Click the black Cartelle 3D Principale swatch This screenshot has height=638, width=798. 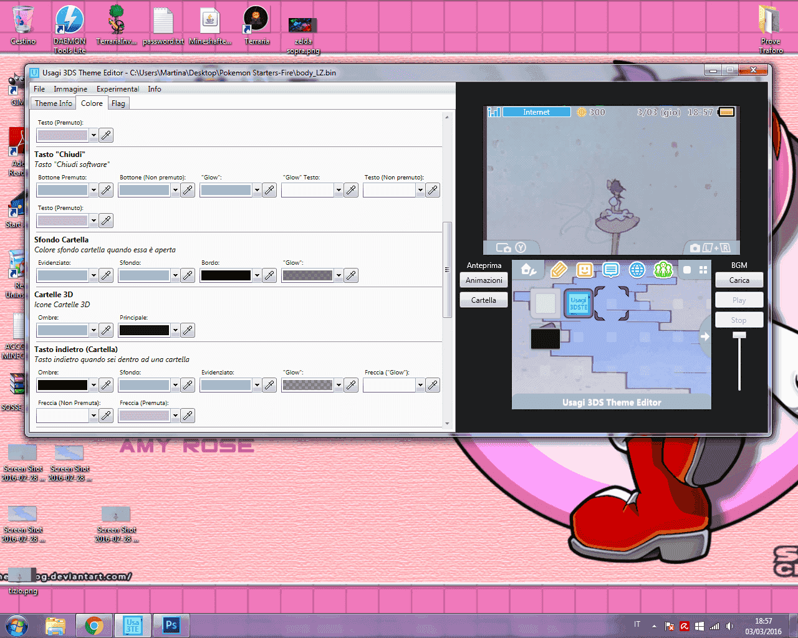(144, 330)
